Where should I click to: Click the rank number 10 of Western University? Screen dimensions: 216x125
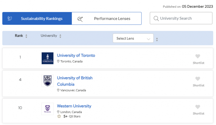point(20,108)
